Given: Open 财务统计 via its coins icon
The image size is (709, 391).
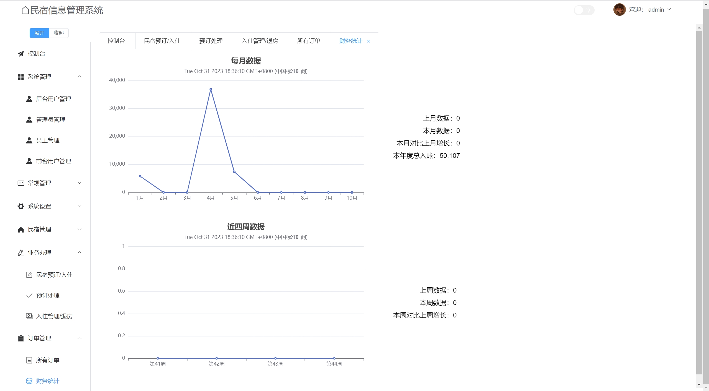Looking at the screenshot, I should point(29,381).
